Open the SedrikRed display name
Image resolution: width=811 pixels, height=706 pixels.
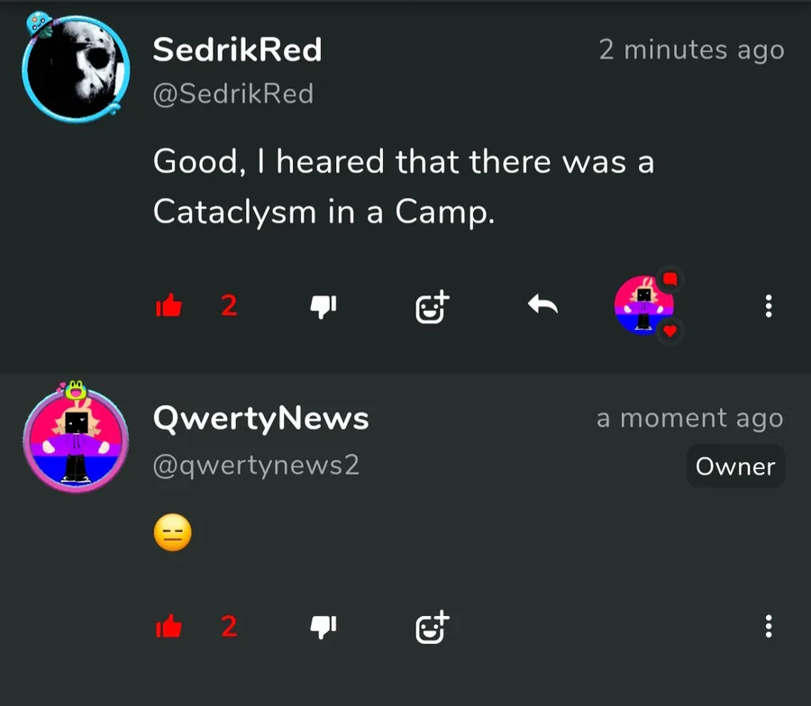coord(237,50)
